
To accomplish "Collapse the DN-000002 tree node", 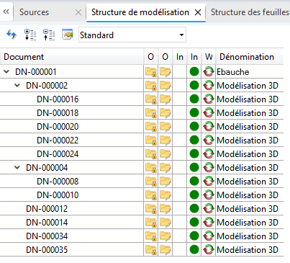I will 17,85.
